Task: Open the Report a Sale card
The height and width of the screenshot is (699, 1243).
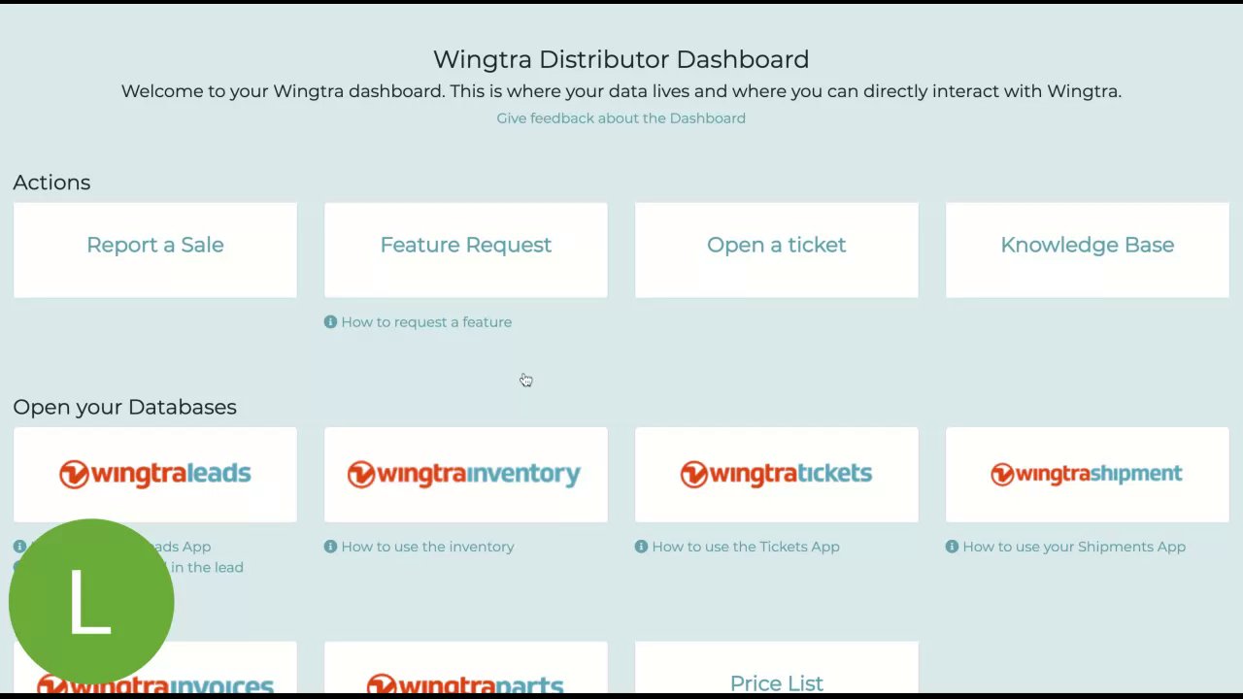Action: click(155, 250)
